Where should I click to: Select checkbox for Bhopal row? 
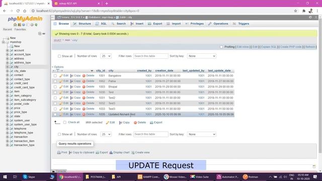(x=55, y=87)
